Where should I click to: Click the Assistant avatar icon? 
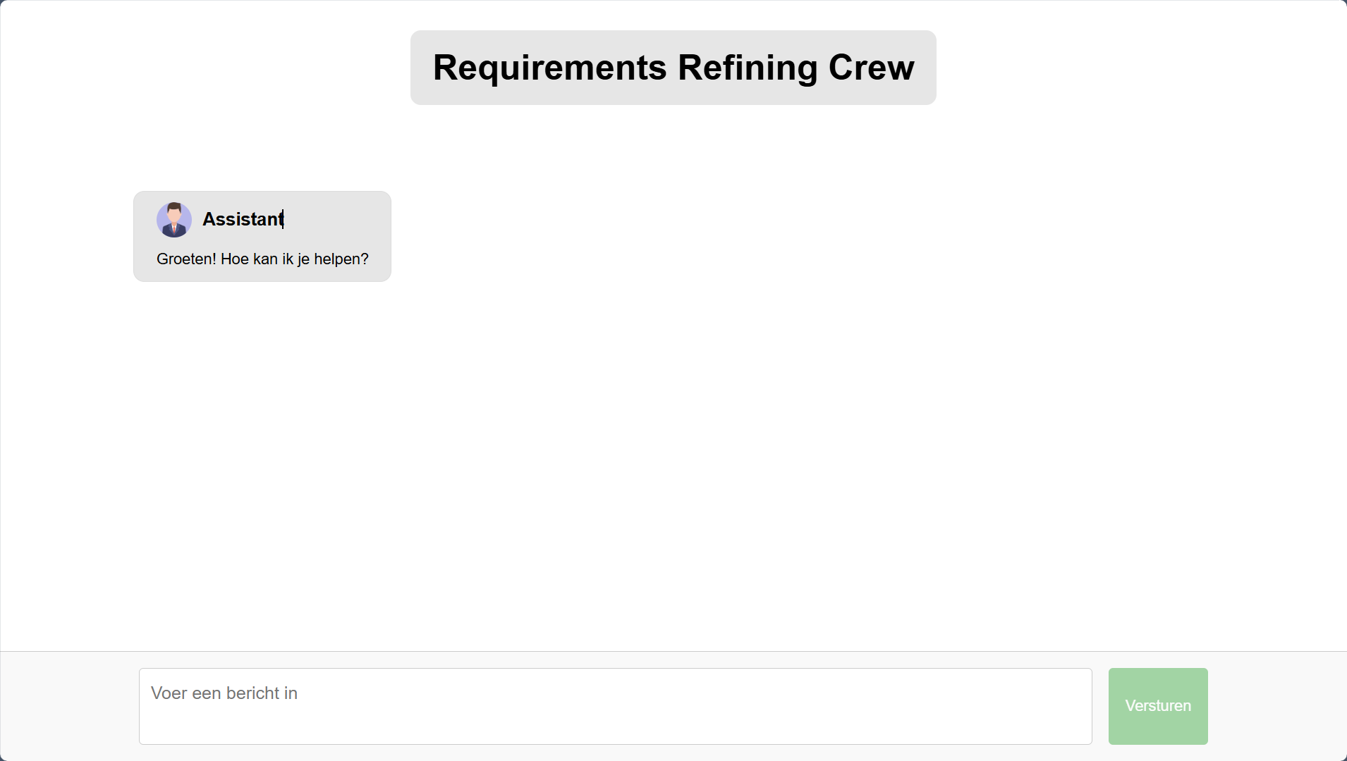174,220
